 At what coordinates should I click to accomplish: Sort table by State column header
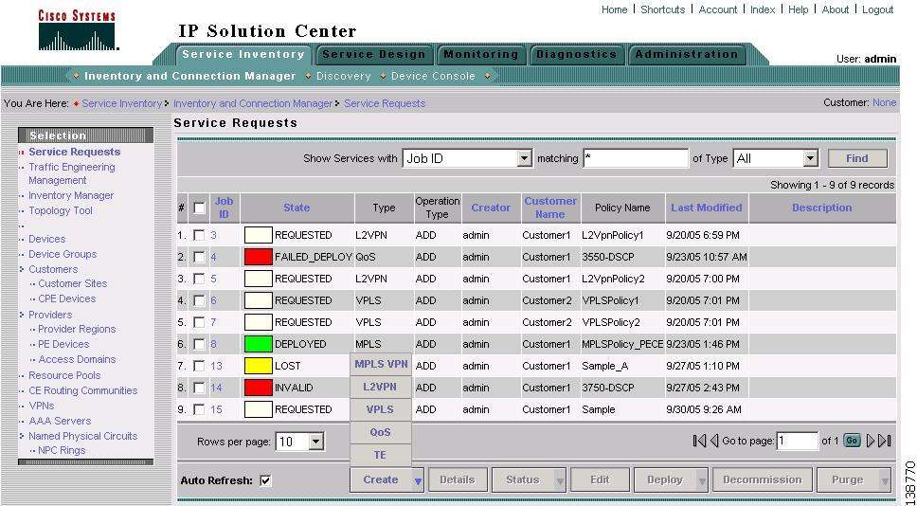[297, 208]
